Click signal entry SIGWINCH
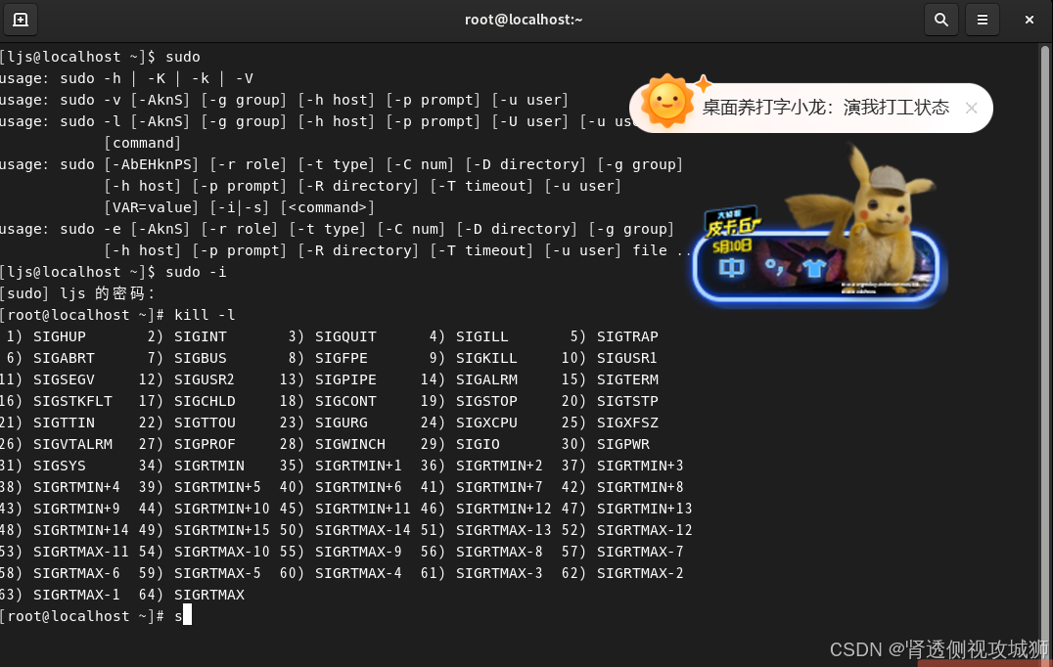The width and height of the screenshot is (1053, 667). tap(350, 444)
